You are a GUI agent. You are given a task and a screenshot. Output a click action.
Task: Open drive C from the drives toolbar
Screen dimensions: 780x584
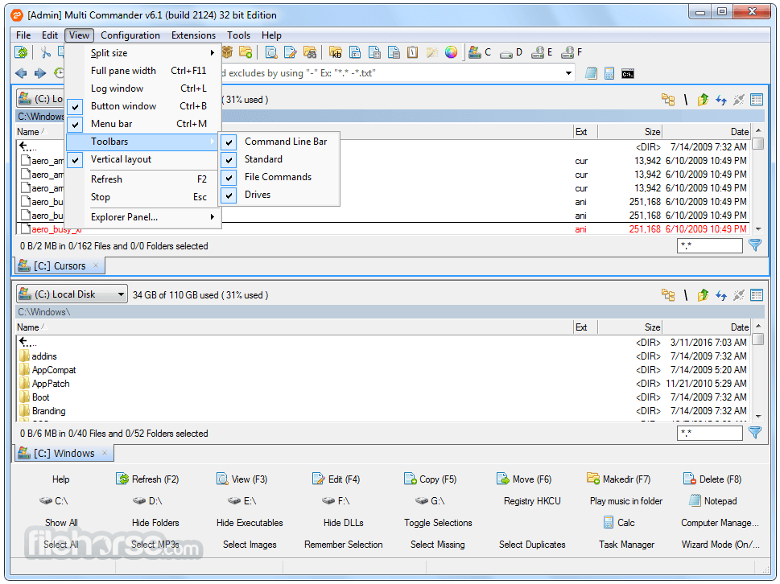[480, 51]
